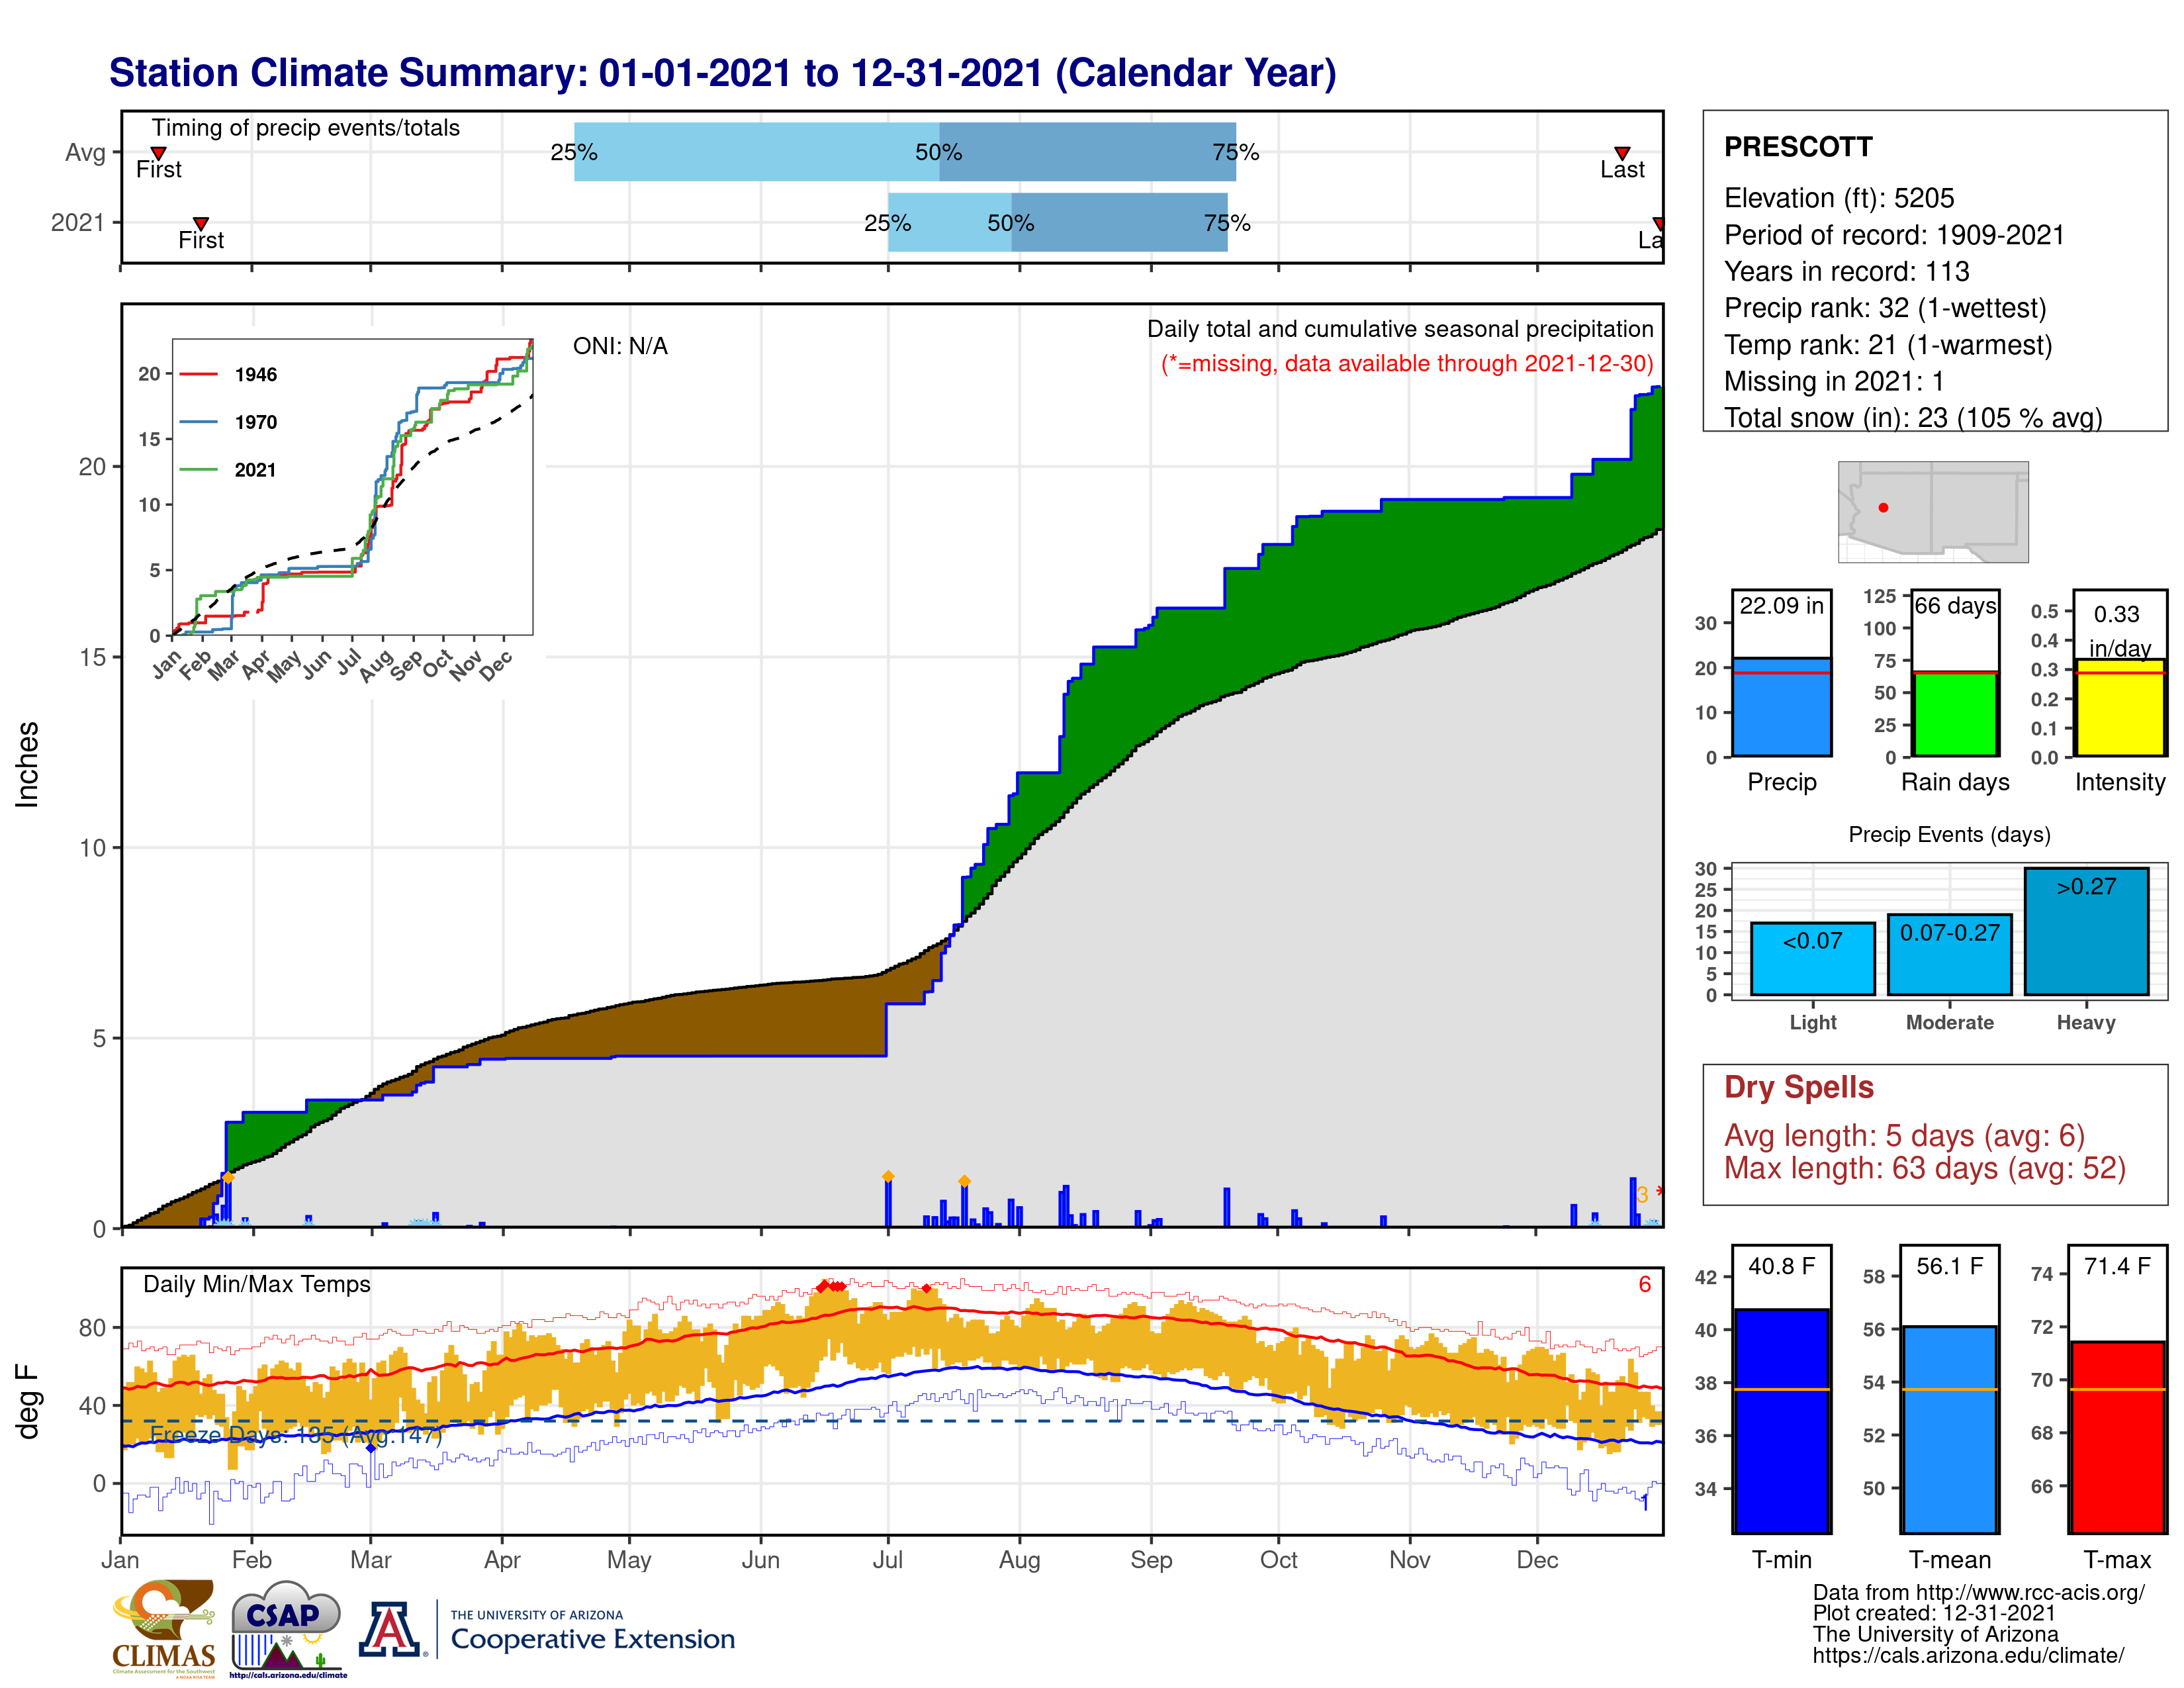Click the orange diamond at July precipitation bar
Image resolution: width=2184 pixels, height=1688 pixels.
888,1176
